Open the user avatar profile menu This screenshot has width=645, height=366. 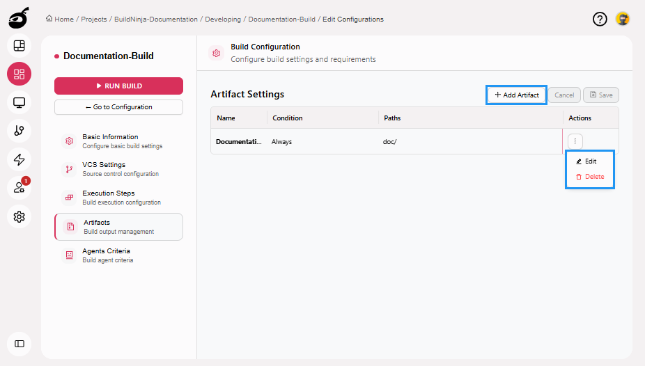coord(623,19)
